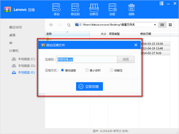179x134 pixels.
Task: Sort by the 大小 column header
Action: [x=99, y=34]
